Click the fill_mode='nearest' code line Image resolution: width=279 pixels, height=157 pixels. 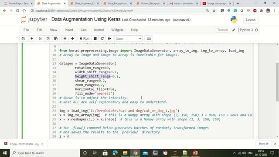[x=95, y=93]
